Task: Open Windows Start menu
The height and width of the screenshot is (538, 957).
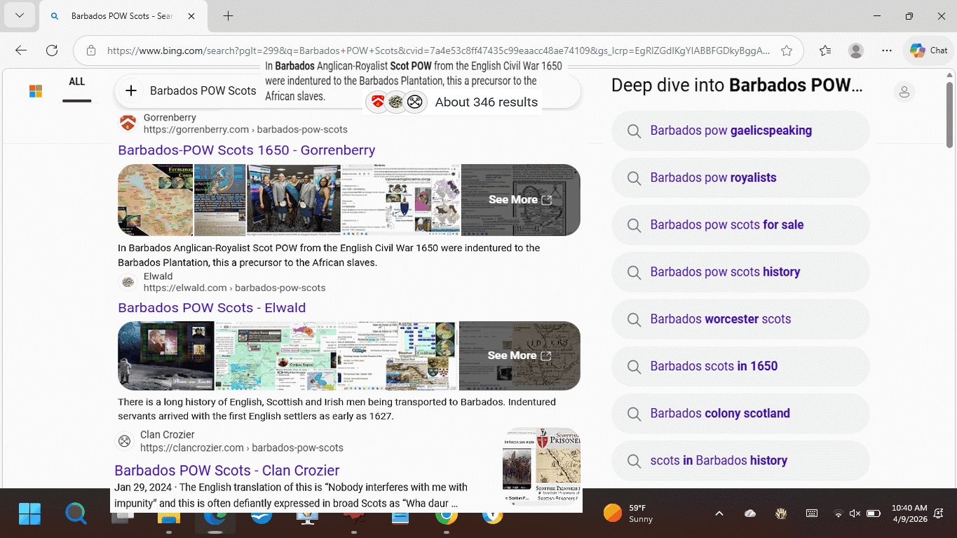Action: [29, 513]
